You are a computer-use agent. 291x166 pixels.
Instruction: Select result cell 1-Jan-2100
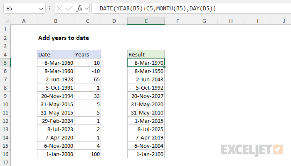click(x=146, y=154)
